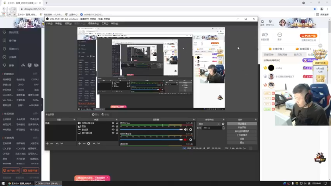Open the 消息 bell icon on Douyu page
Screen dimensions: 331x186
click(x=262, y=21)
